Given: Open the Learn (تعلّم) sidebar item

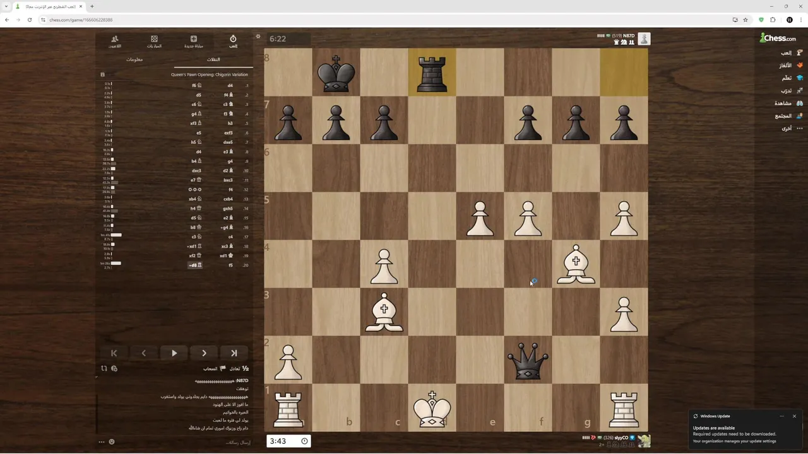Looking at the screenshot, I should click(x=792, y=78).
